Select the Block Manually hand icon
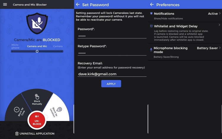 [x=37, y=97]
